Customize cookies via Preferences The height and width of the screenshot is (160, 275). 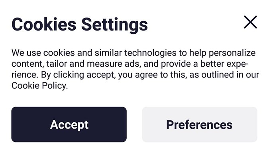pos(199,124)
